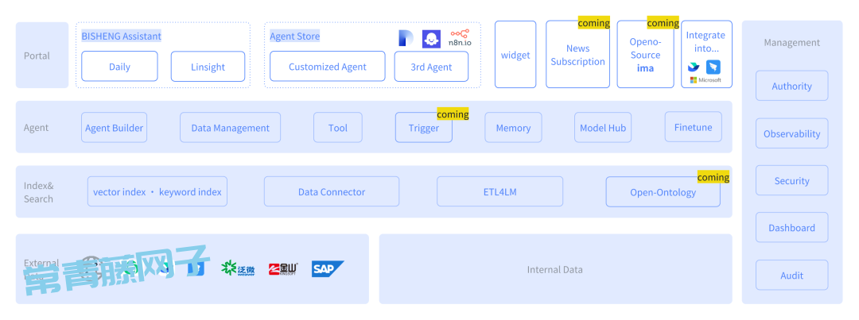The width and height of the screenshot is (859, 320).
Task: Click the green Weaver logo
Action: pyautogui.click(x=238, y=270)
